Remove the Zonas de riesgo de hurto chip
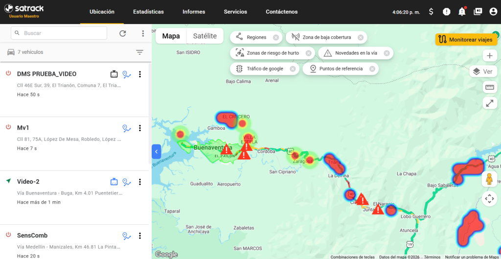The height and width of the screenshot is (259, 501). click(308, 53)
